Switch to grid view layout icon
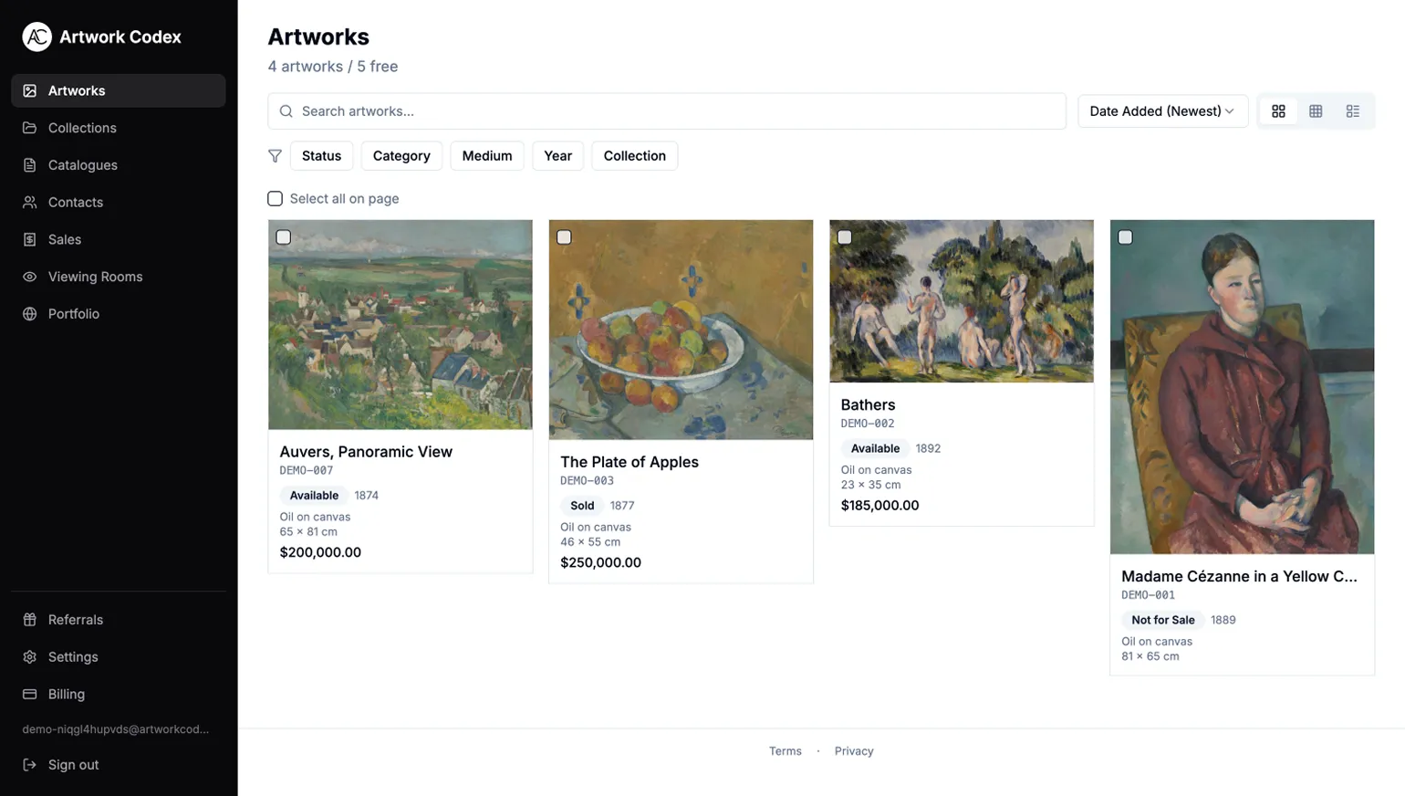 (x=1278, y=111)
